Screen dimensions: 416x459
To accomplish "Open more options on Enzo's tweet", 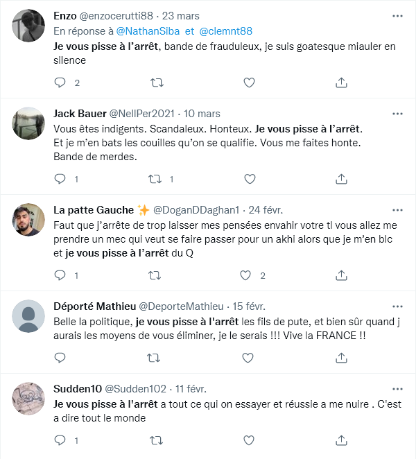I will click(397, 15).
